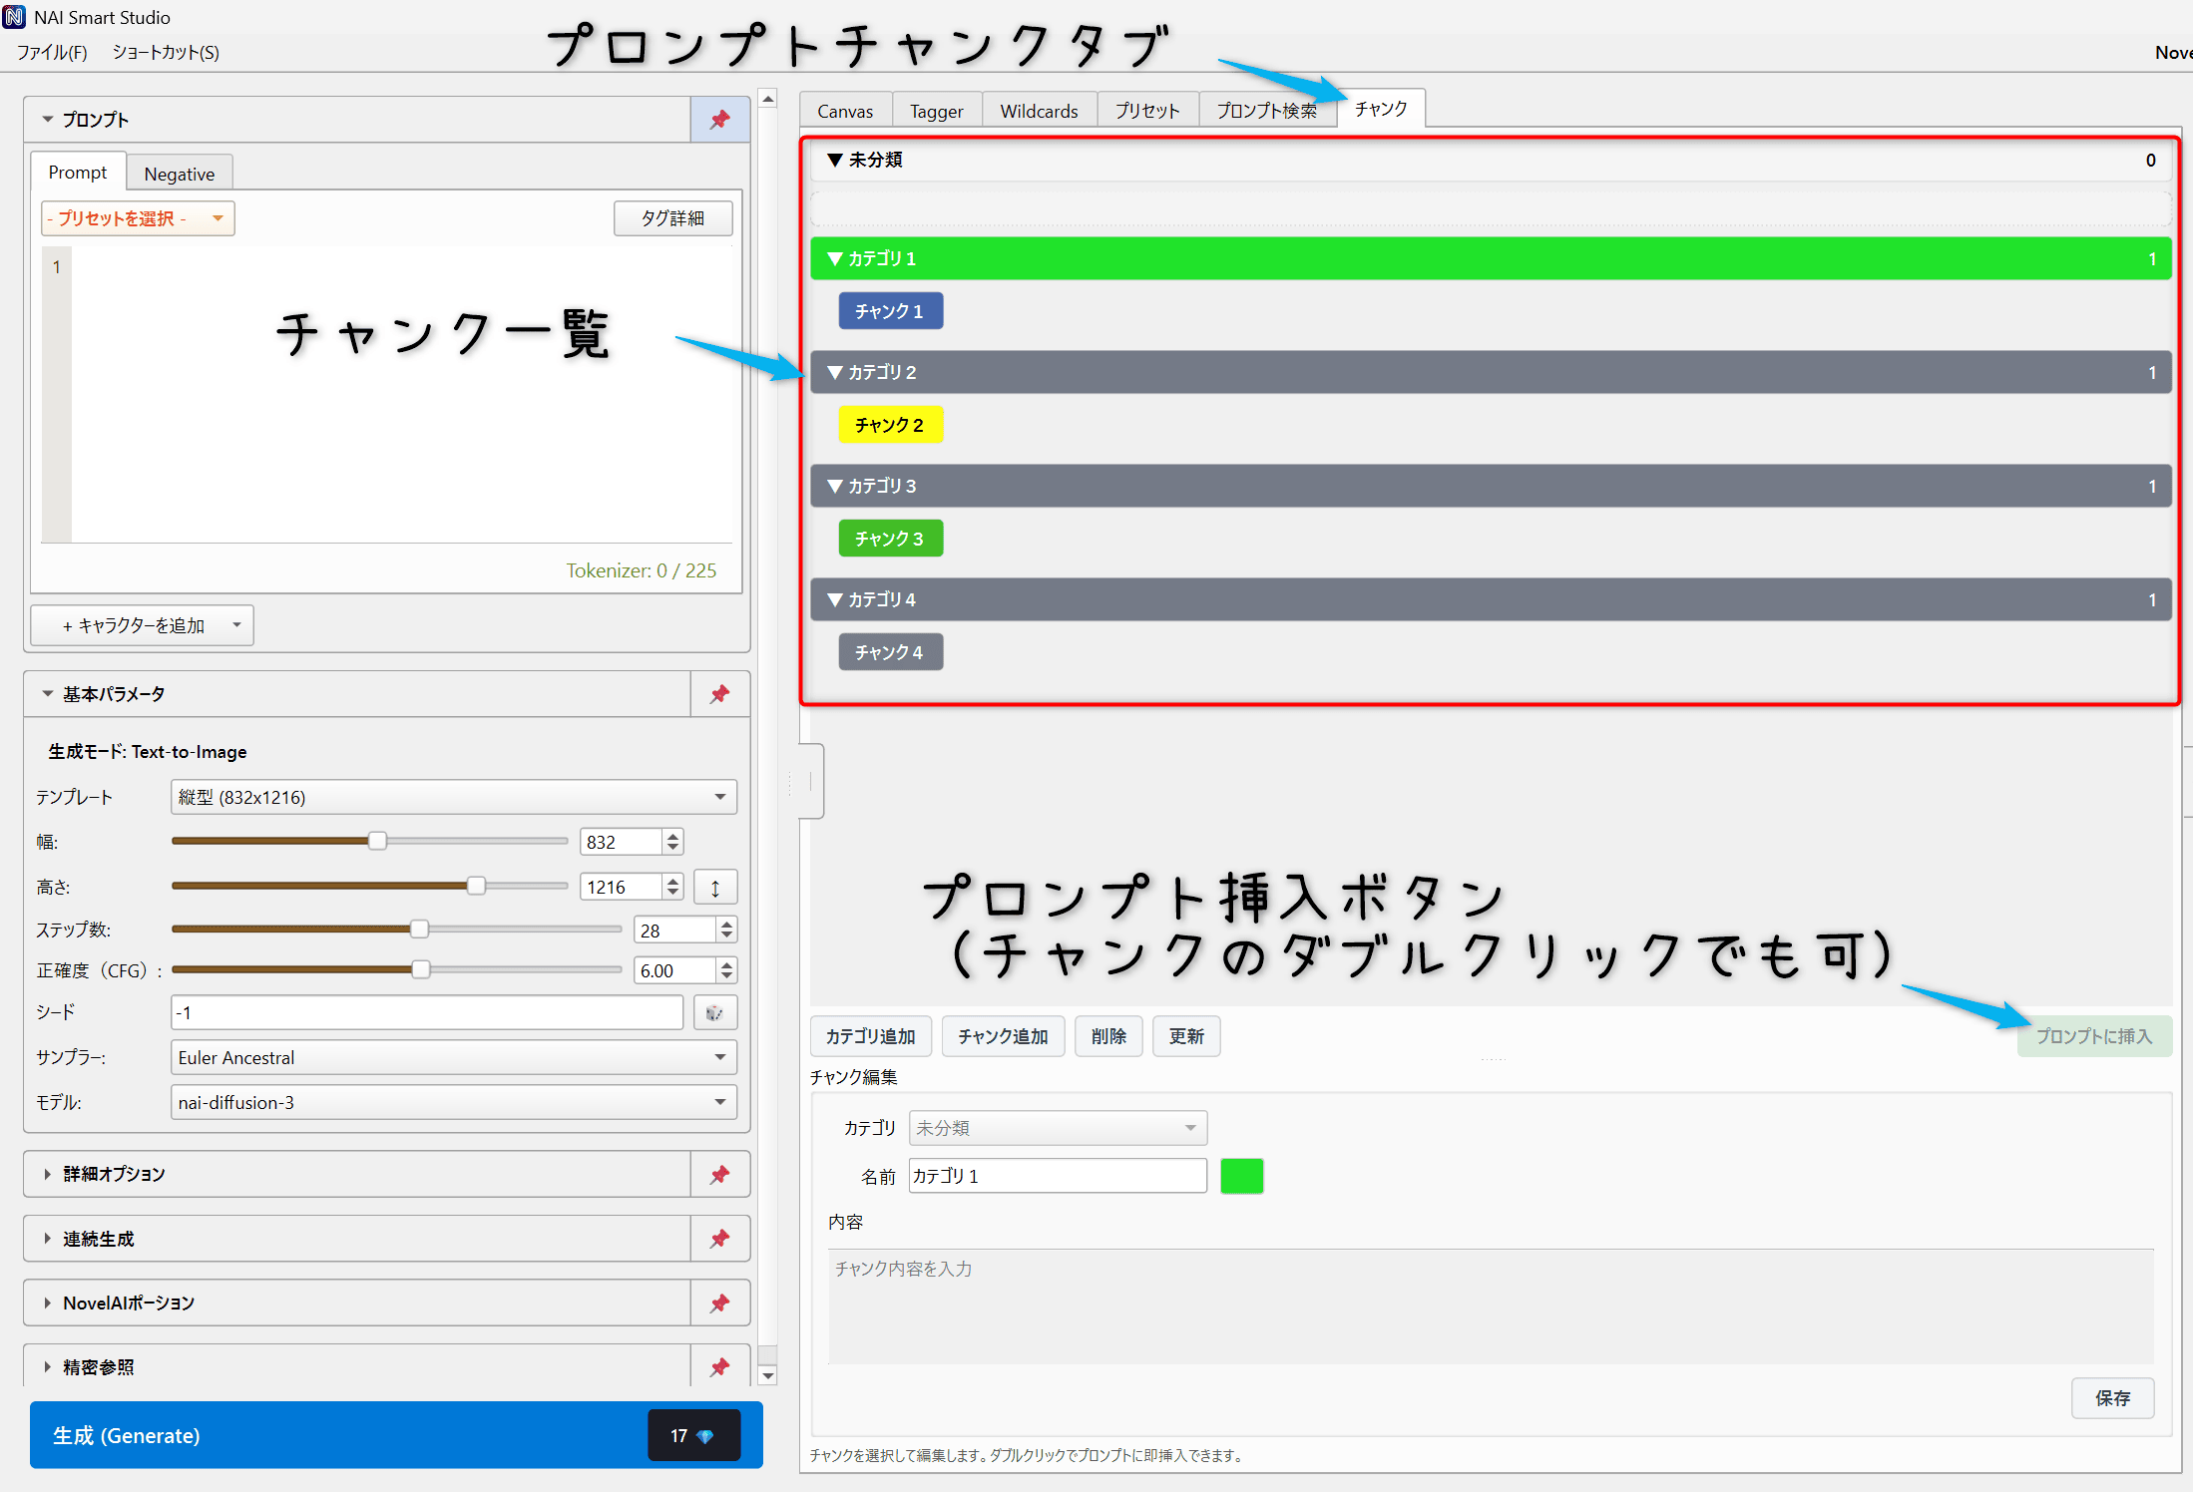Screen dimensions: 2193x1492
Task: Pin the 詳細オプション panel
Action: pos(719,1174)
